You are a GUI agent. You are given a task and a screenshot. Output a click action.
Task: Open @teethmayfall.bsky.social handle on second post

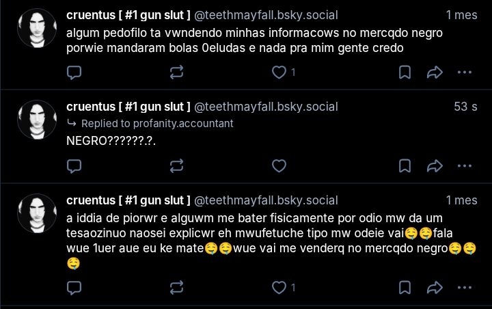click(266, 107)
